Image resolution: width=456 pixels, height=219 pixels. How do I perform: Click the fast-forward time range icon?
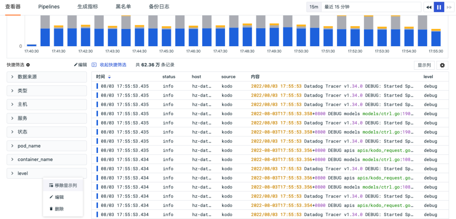point(449,7)
